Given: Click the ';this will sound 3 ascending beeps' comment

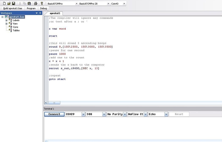Looking at the screenshot, I should pos(78,43).
